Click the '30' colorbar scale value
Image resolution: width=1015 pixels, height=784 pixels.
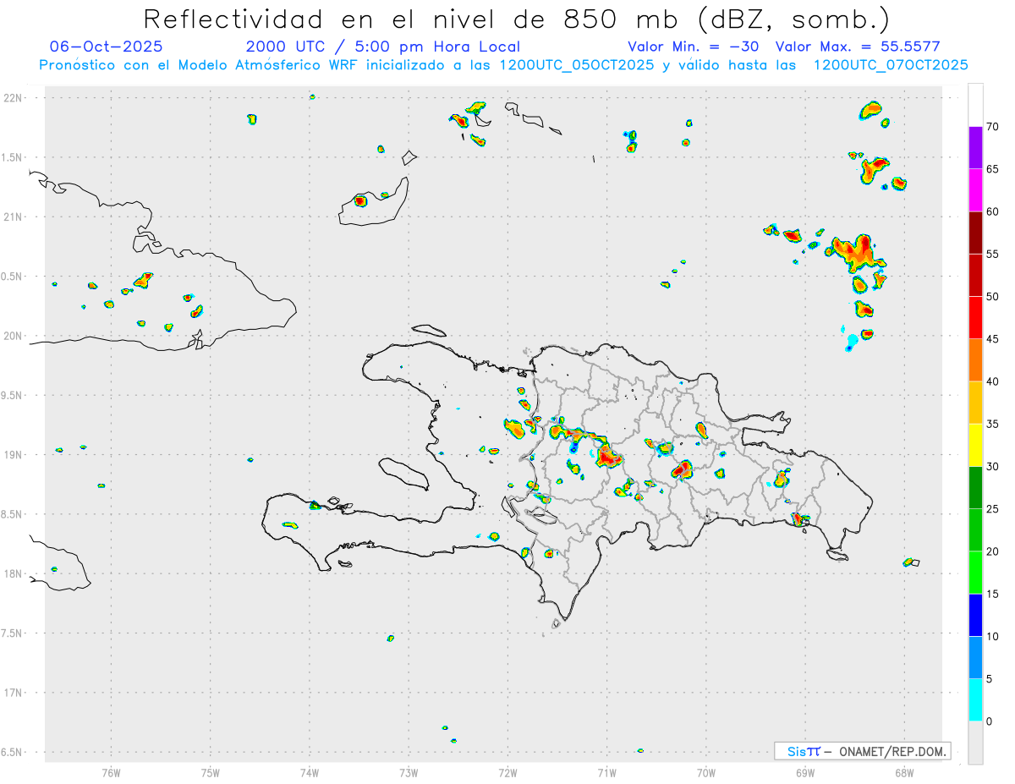point(992,467)
